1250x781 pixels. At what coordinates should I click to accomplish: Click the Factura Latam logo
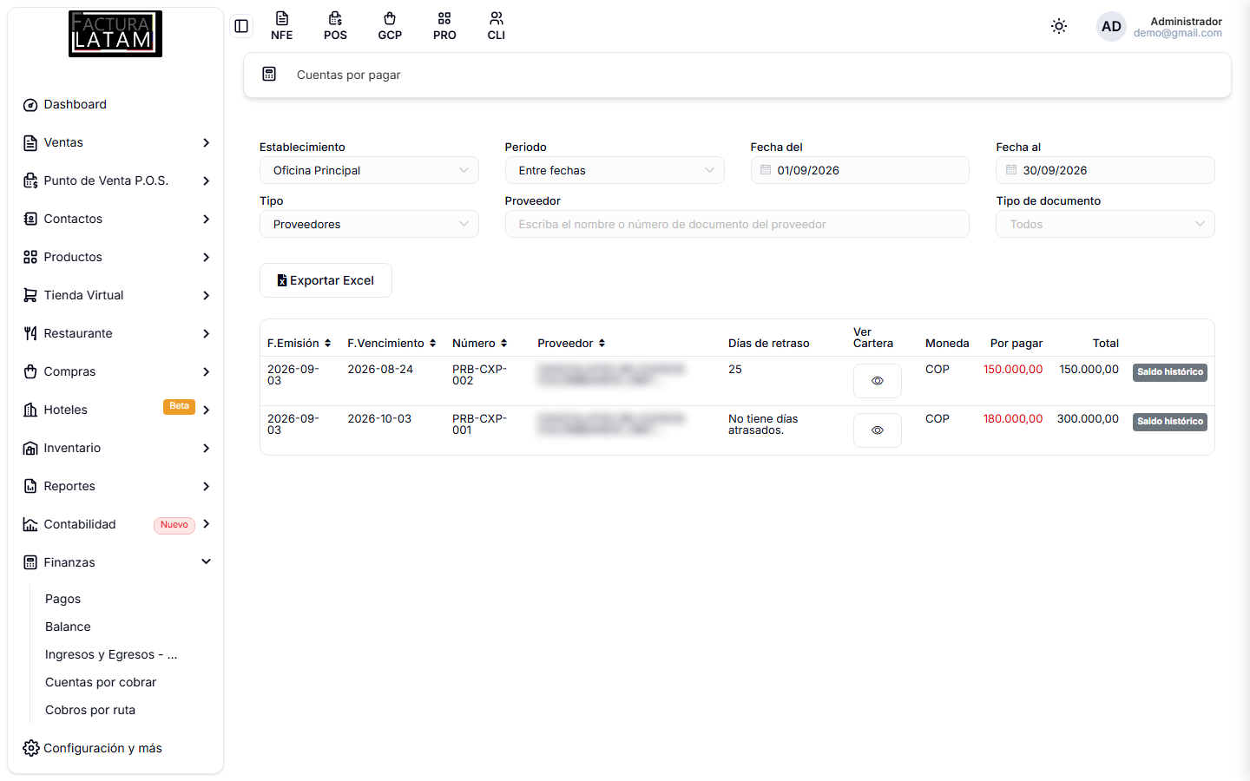pos(115,34)
